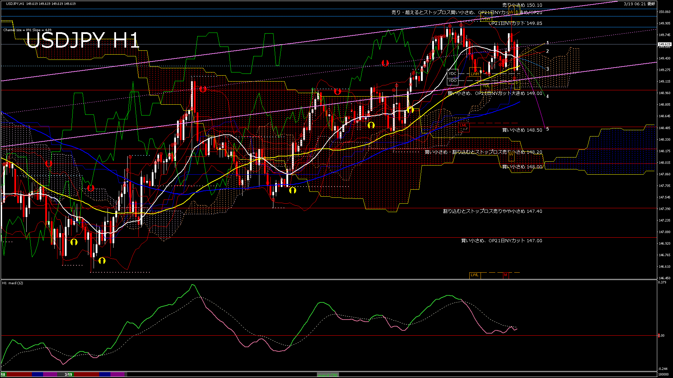Click the red M marker beside LWL
Image resolution: width=673 pixels, height=378 pixels.
(505, 275)
